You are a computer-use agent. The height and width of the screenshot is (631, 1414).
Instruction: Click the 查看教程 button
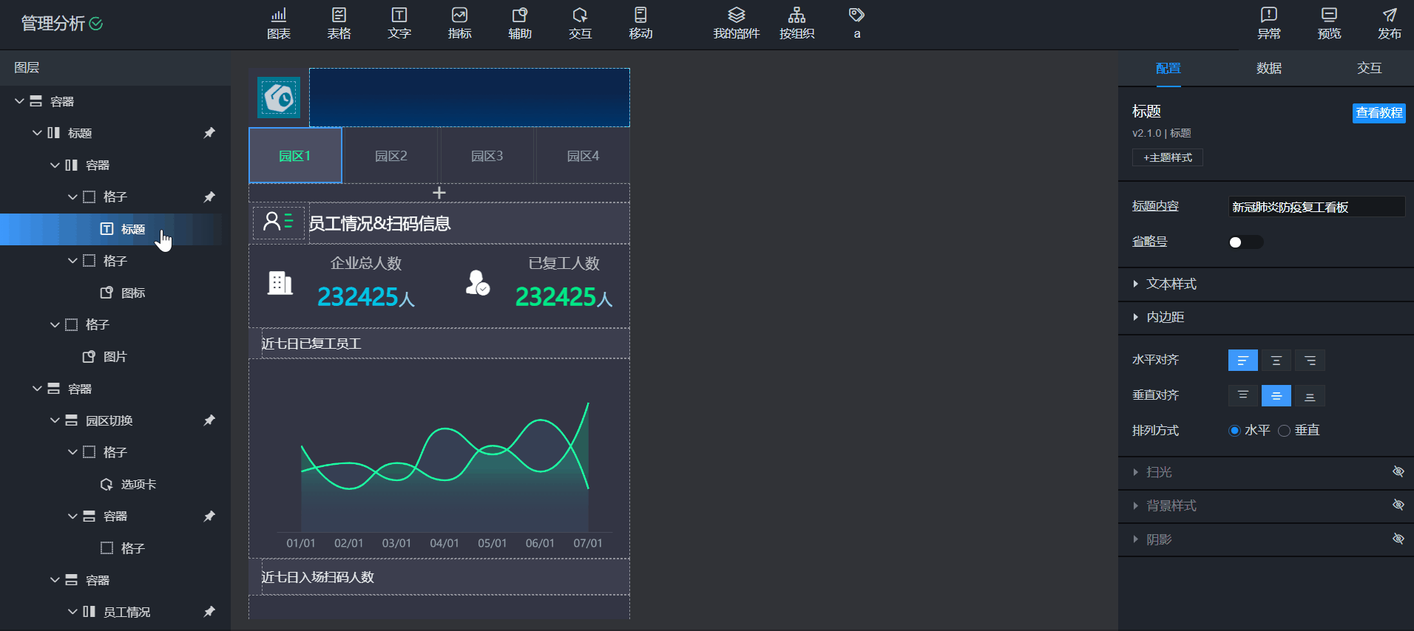pyautogui.click(x=1379, y=113)
